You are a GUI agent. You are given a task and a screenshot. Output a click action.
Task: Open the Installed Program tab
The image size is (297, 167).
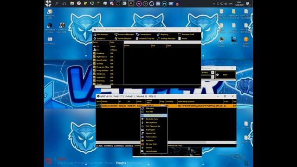145,39
